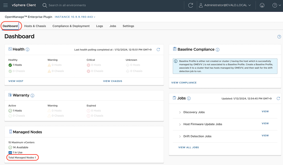Click the OpenManage Enterprise Plugin label
The image size is (283, 165).
[28, 17]
